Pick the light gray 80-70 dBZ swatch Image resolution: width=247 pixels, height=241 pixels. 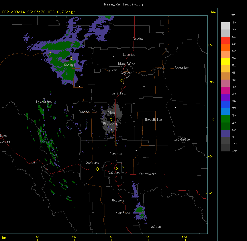[x=225, y=26]
